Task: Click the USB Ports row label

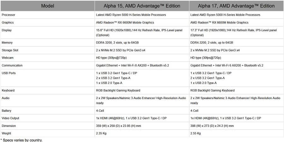Action: (x=9, y=73)
